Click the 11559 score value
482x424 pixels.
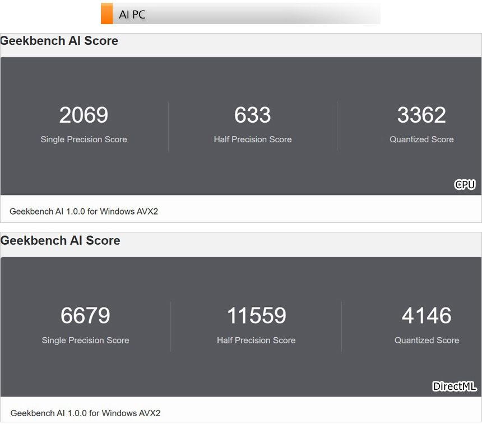(256, 316)
